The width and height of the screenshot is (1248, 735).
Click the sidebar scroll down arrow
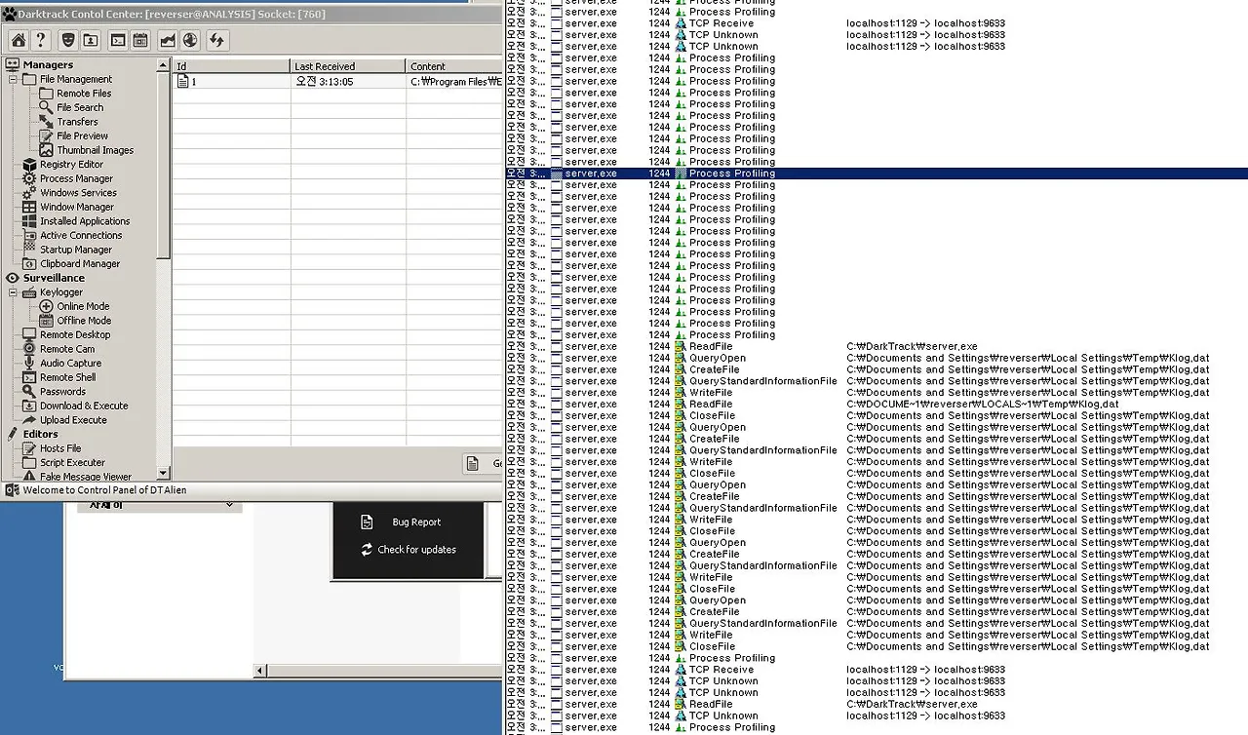point(164,474)
